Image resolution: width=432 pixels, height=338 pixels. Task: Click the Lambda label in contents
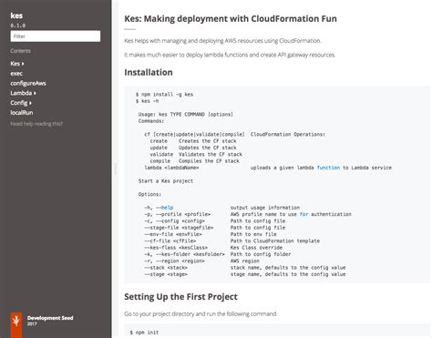click(x=21, y=93)
